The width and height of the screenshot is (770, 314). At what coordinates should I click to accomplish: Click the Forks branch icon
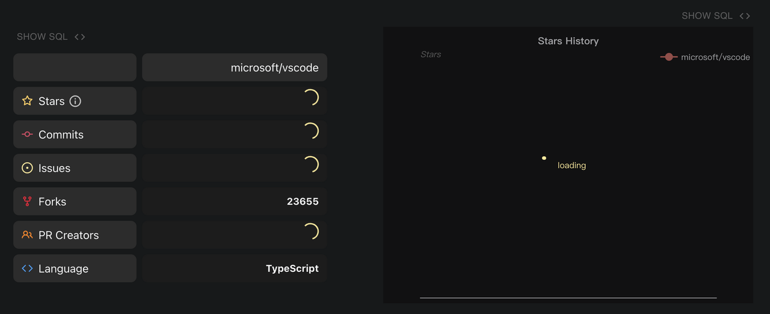coord(27,202)
